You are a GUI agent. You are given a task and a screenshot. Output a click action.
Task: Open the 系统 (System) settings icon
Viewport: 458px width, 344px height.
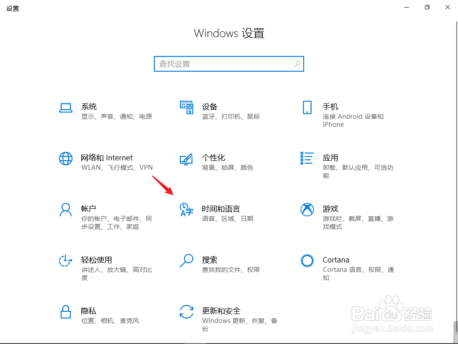tap(66, 107)
